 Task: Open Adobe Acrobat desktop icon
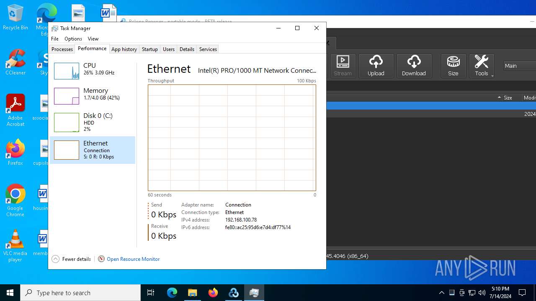tap(15, 110)
